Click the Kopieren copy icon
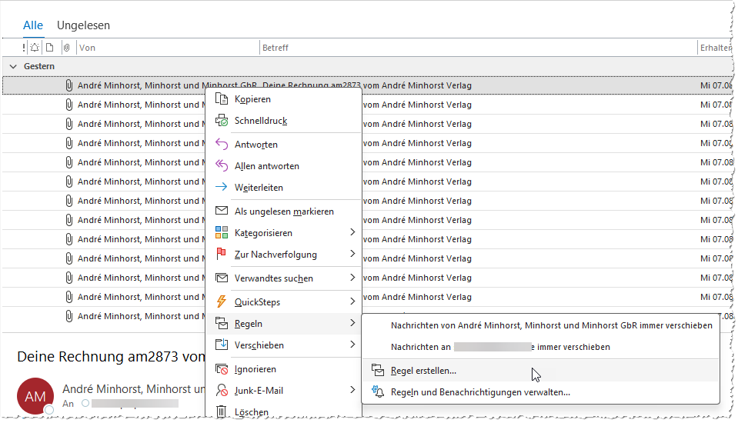 pyautogui.click(x=222, y=99)
